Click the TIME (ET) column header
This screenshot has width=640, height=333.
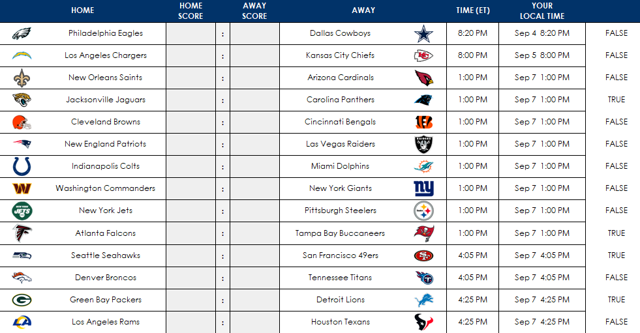pos(472,10)
